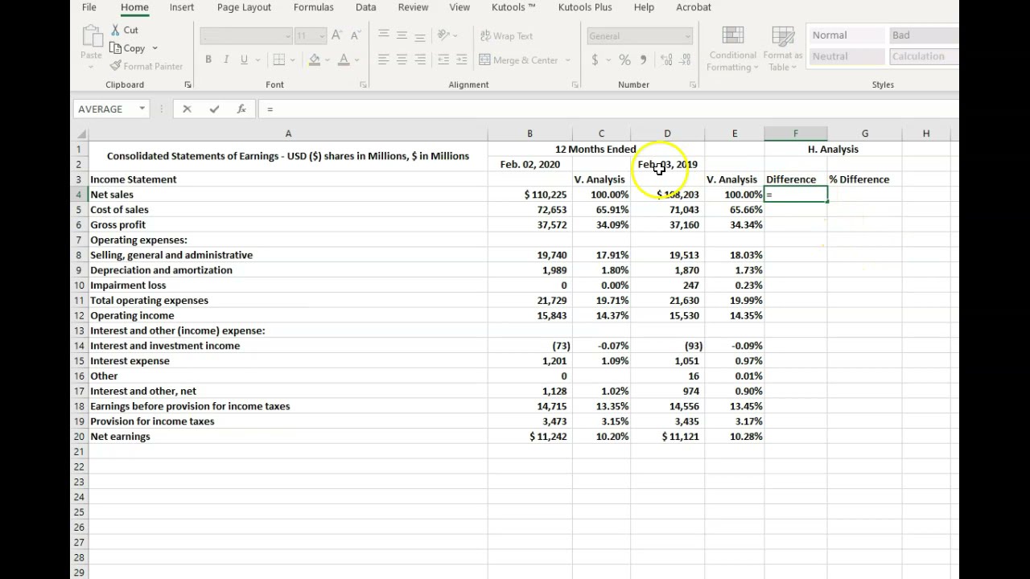Select Top Align in Alignment group
This screenshot has width=1030, height=579.
point(384,35)
